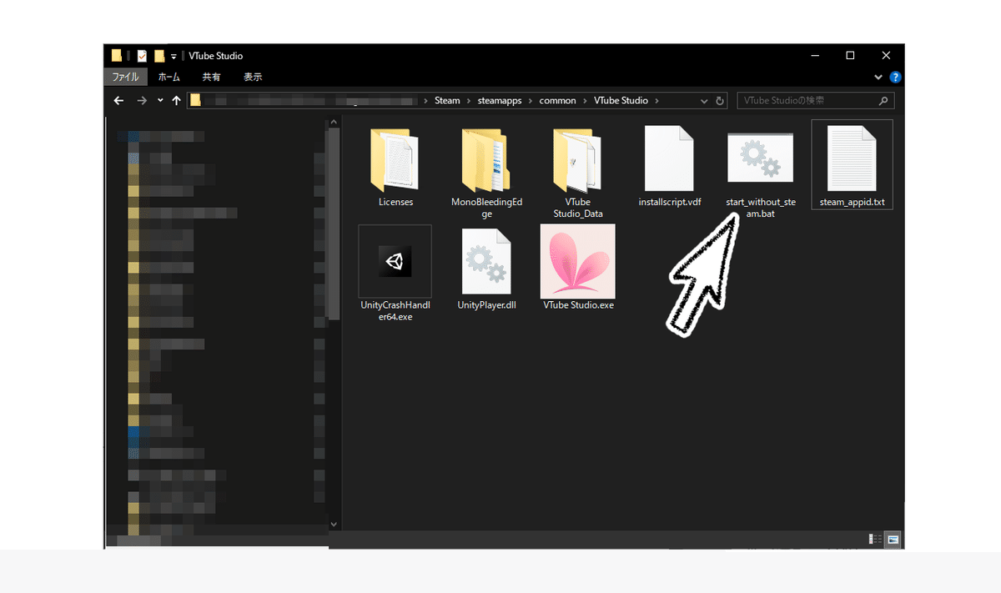Expand the address bar history dropdown

point(704,100)
